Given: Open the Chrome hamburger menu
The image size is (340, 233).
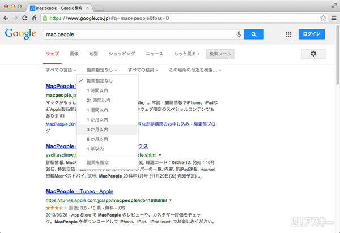Looking at the screenshot, I should click(334, 18).
